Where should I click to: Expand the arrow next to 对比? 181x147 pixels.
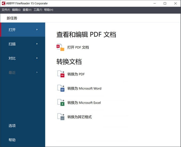37,58
